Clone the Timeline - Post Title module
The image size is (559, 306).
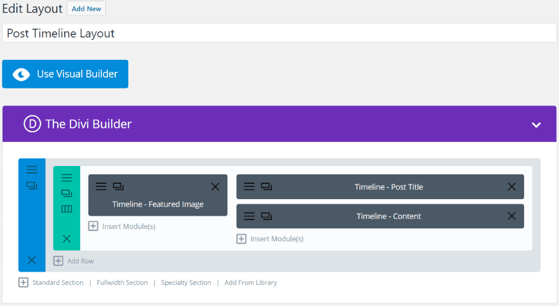pyautogui.click(x=266, y=186)
